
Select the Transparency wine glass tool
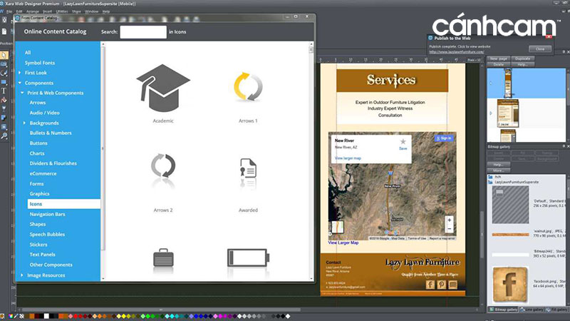[x=4, y=109]
